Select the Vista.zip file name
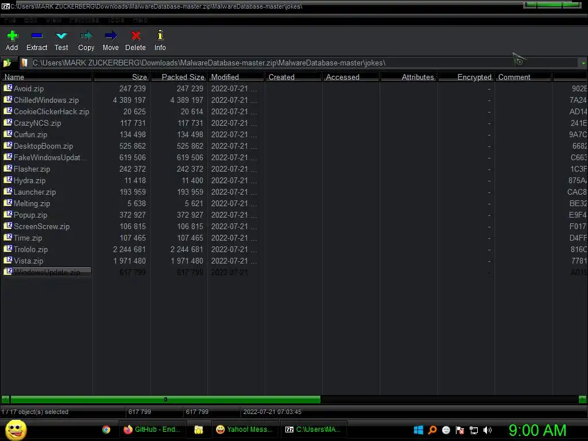 [x=29, y=261]
